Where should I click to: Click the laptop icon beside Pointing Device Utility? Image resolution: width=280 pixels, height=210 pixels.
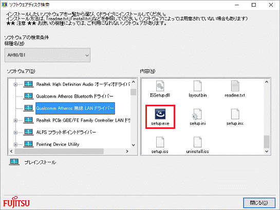tap(28, 144)
